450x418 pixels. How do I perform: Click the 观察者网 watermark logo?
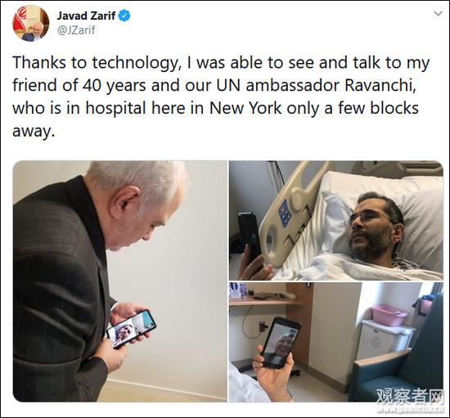point(410,397)
